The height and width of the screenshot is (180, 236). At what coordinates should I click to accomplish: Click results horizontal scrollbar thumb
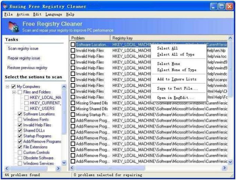pos(110,168)
